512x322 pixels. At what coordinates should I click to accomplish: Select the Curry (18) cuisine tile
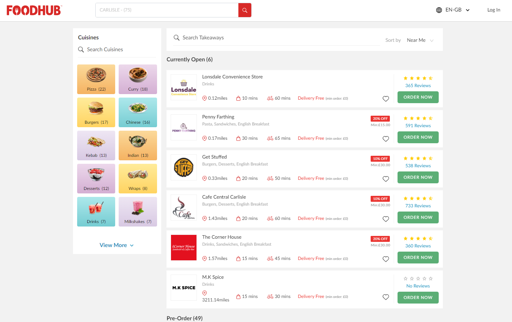(138, 79)
